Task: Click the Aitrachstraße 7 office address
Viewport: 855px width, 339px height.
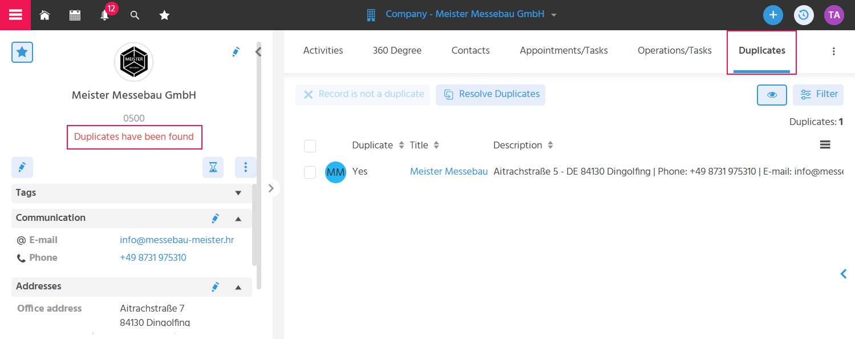Action: point(152,309)
